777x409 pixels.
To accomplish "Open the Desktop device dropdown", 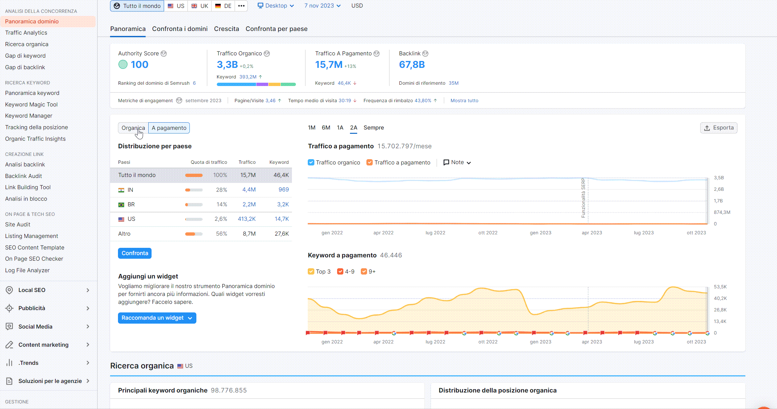I will coord(275,6).
